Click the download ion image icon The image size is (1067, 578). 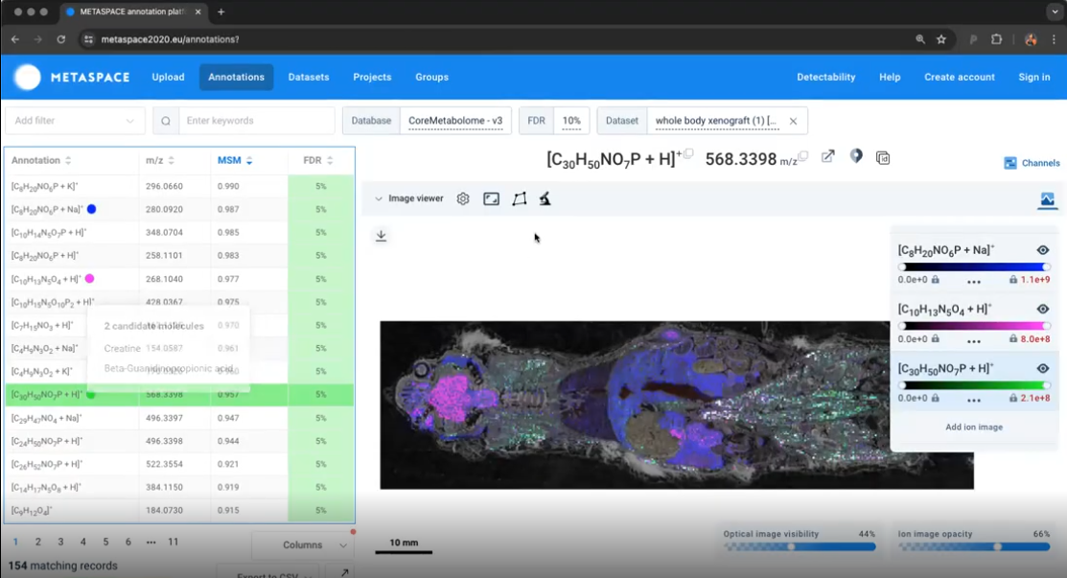381,235
